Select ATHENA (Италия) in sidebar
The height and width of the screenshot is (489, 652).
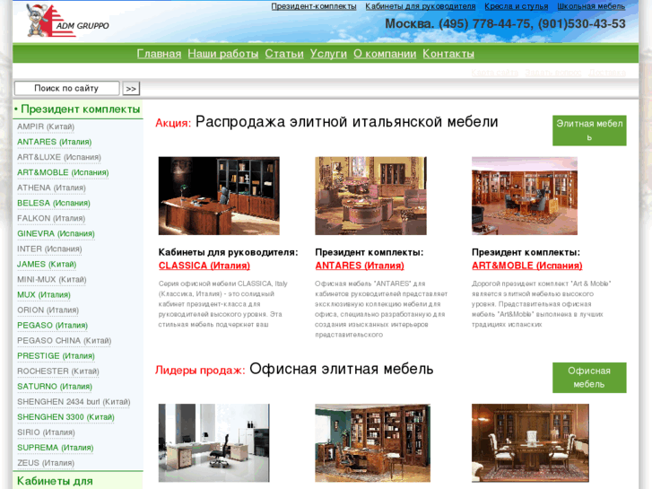coord(51,188)
